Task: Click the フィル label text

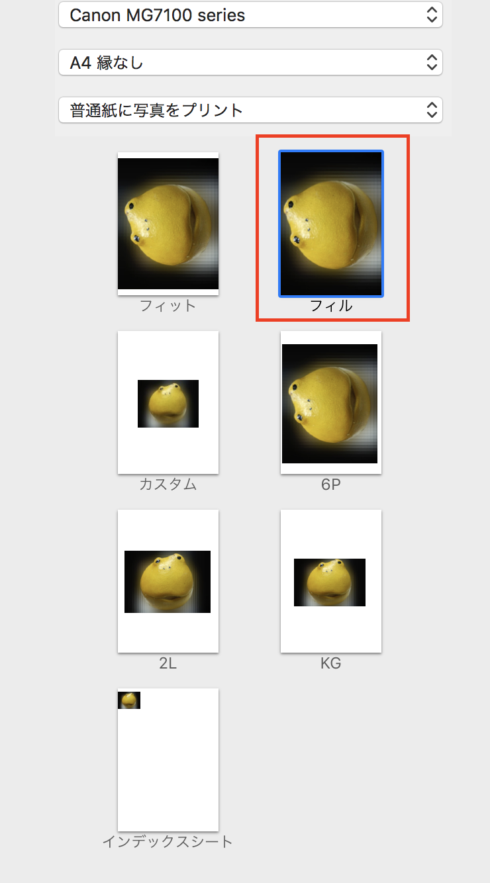Action: coord(331,306)
